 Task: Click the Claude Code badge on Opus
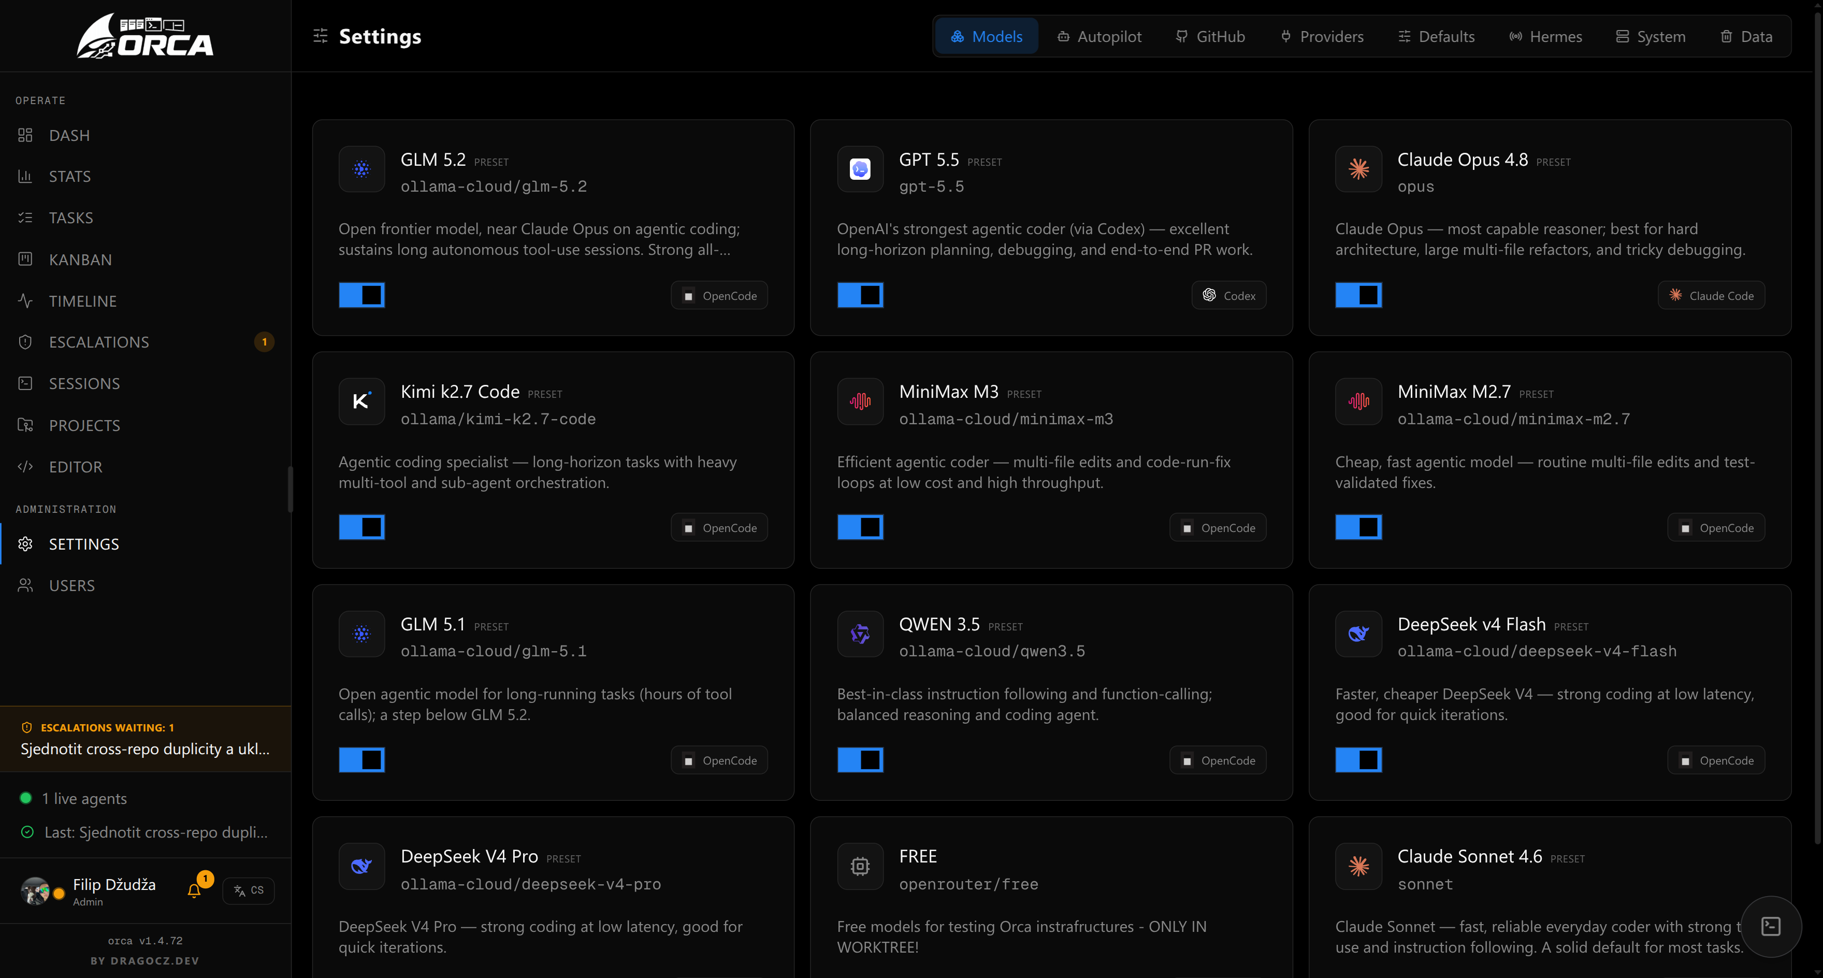pos(1711,296)
